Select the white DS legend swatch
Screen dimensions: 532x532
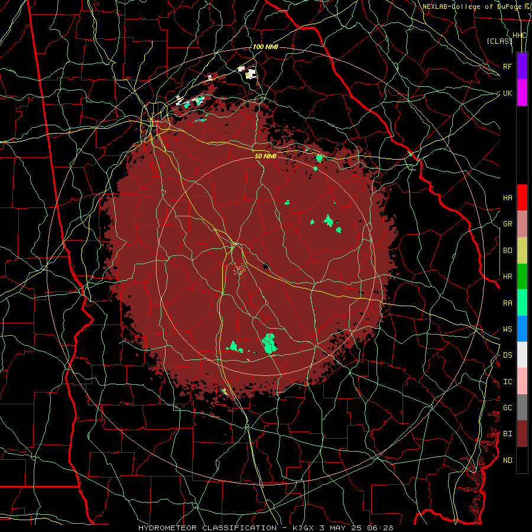point(522,355)
